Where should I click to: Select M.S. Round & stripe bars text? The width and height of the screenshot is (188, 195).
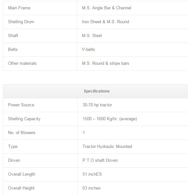pyautogui.click(x=105, y=63)
